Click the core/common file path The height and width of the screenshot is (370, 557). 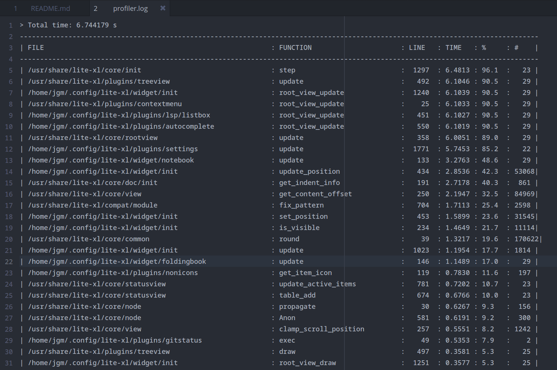point(89,239)
